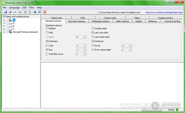Click the app icon in title bar
Screen dimensions: 185x113
pos(3,3)
